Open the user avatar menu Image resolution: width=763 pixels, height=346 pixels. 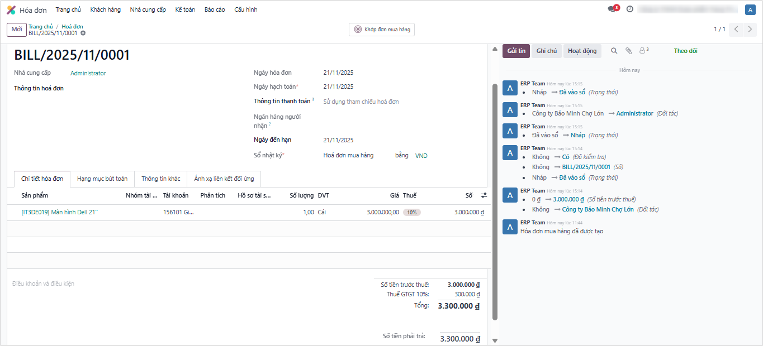750,9
